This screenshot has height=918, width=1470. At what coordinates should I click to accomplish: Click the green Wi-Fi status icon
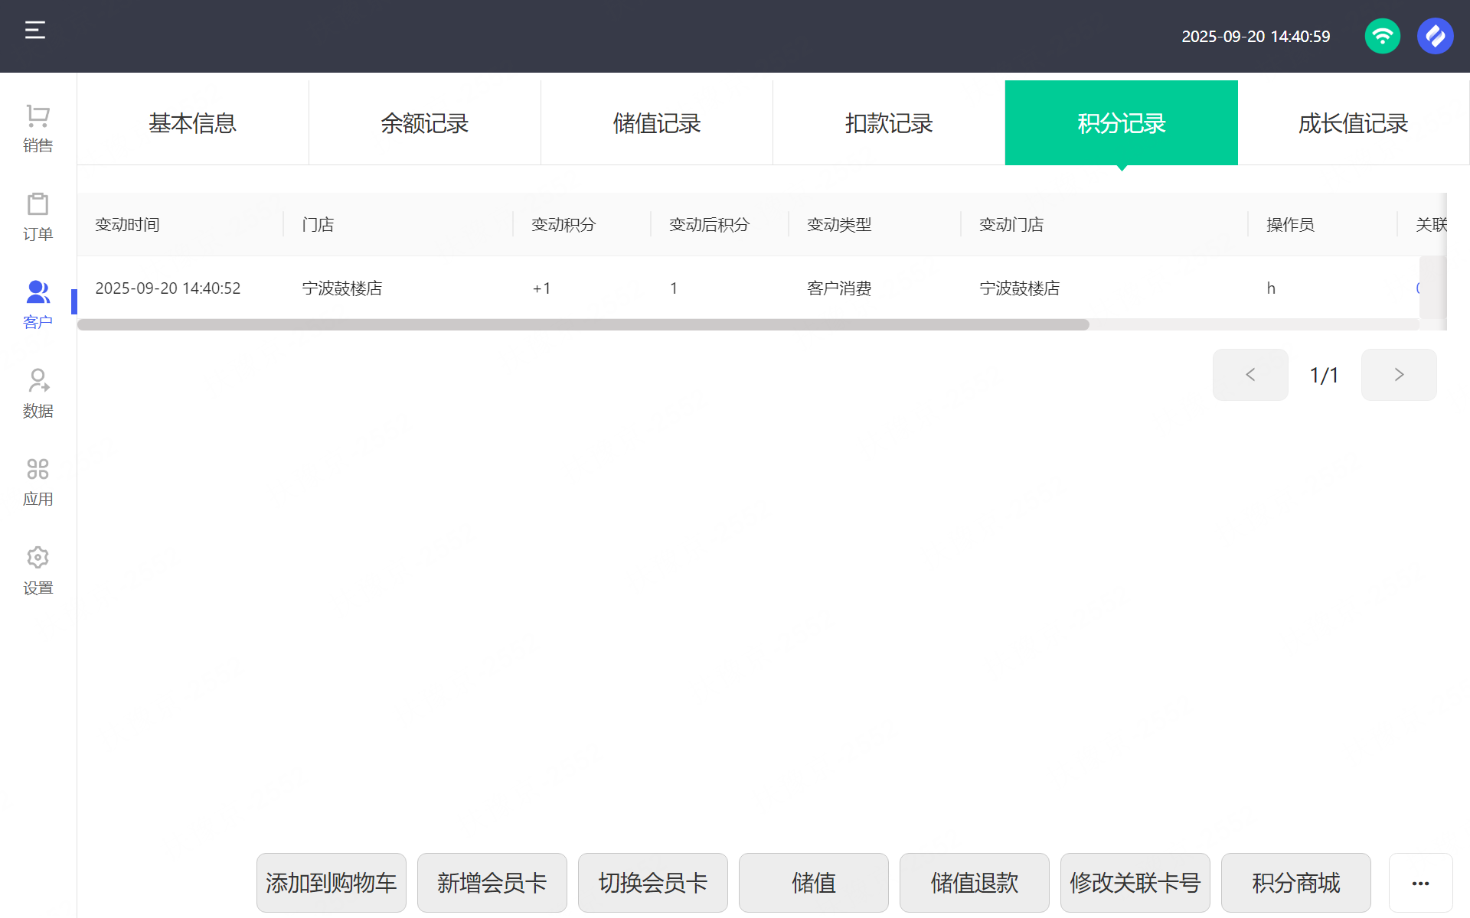point(1382,36)
